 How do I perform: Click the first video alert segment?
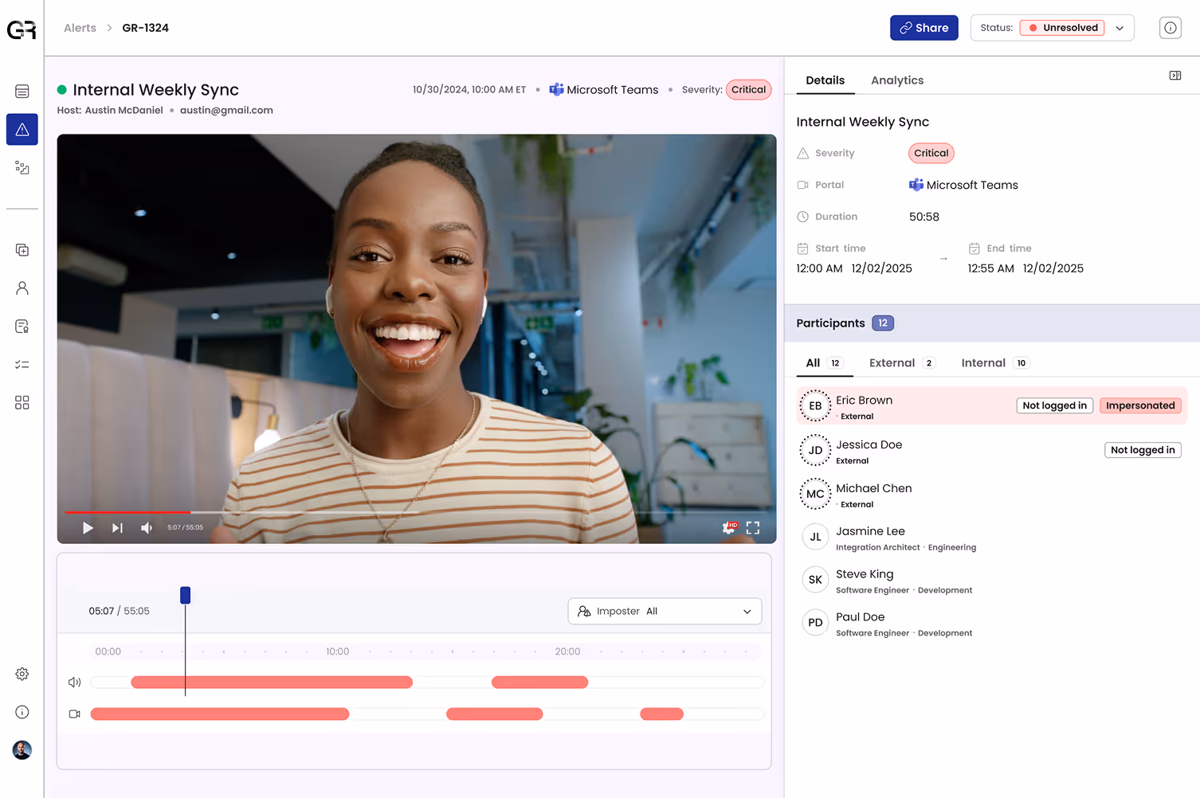click(220, 714)
